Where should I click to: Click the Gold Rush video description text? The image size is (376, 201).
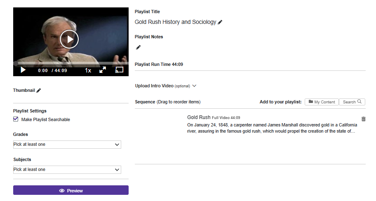(x=272, y=128)
